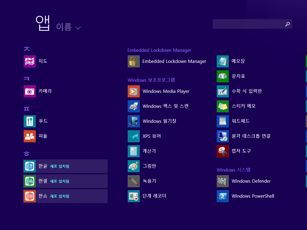Viewport: 307px width, 230px height.
Task: Click the 그림판 label text
Action: [149, 166]
